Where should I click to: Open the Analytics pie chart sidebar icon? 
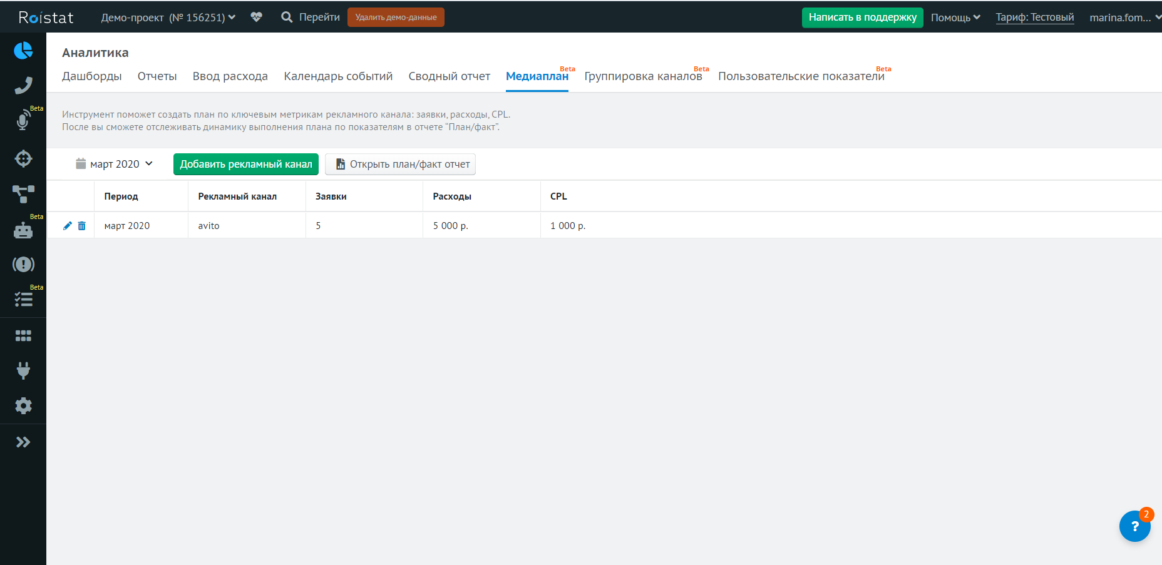pos(23,51)
